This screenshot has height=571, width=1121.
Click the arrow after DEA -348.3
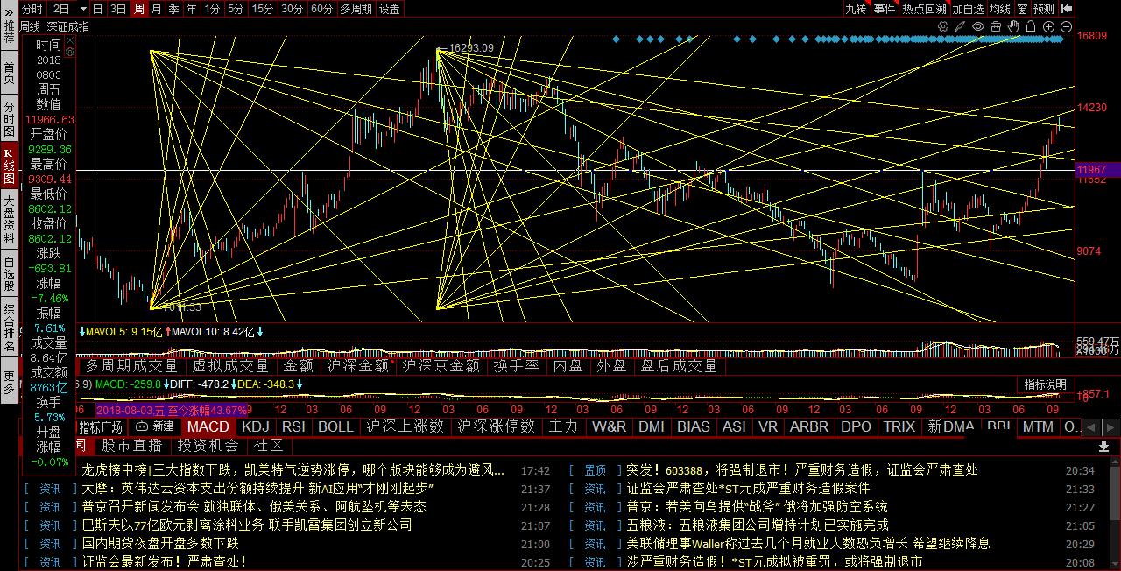click(x=300, y=384)
